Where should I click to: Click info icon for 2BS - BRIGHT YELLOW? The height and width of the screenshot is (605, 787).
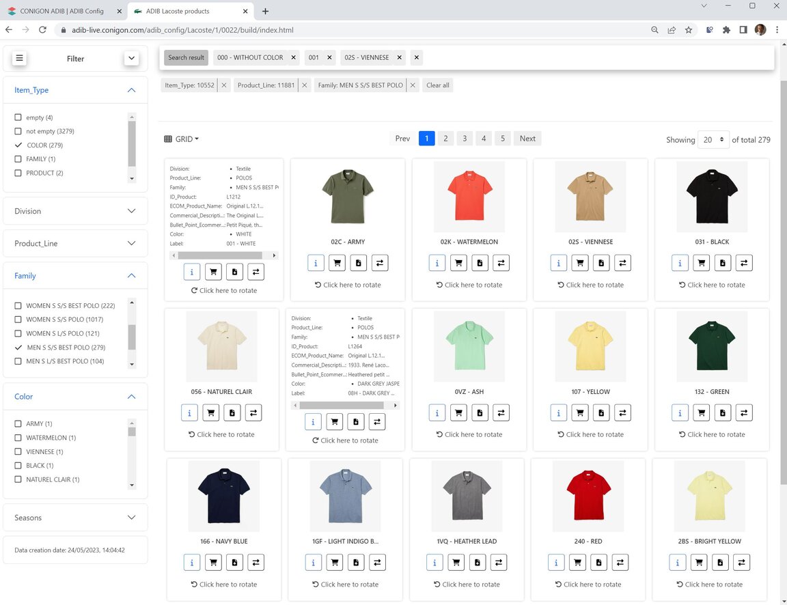coord(678,563)
